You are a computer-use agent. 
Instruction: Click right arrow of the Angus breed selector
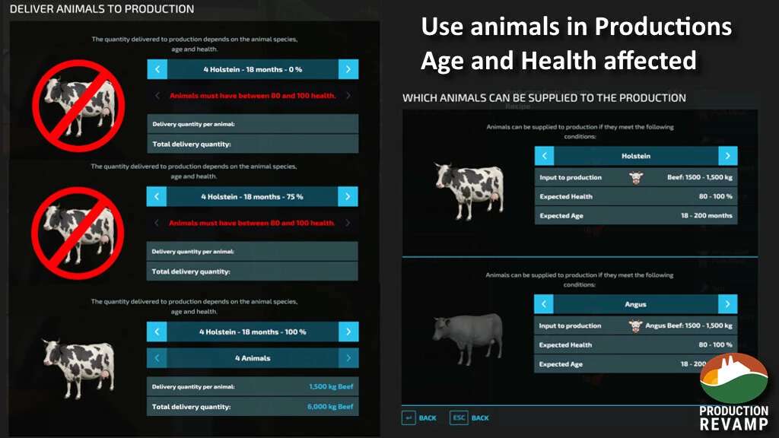(x=727, y=304)
